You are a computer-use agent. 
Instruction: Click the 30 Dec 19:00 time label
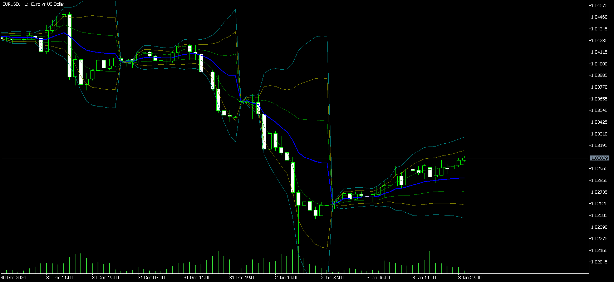pyautogui.click(x=105, y=277)
